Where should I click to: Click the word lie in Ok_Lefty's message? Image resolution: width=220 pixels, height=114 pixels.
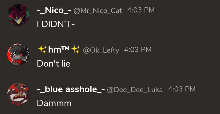(66, 64)
